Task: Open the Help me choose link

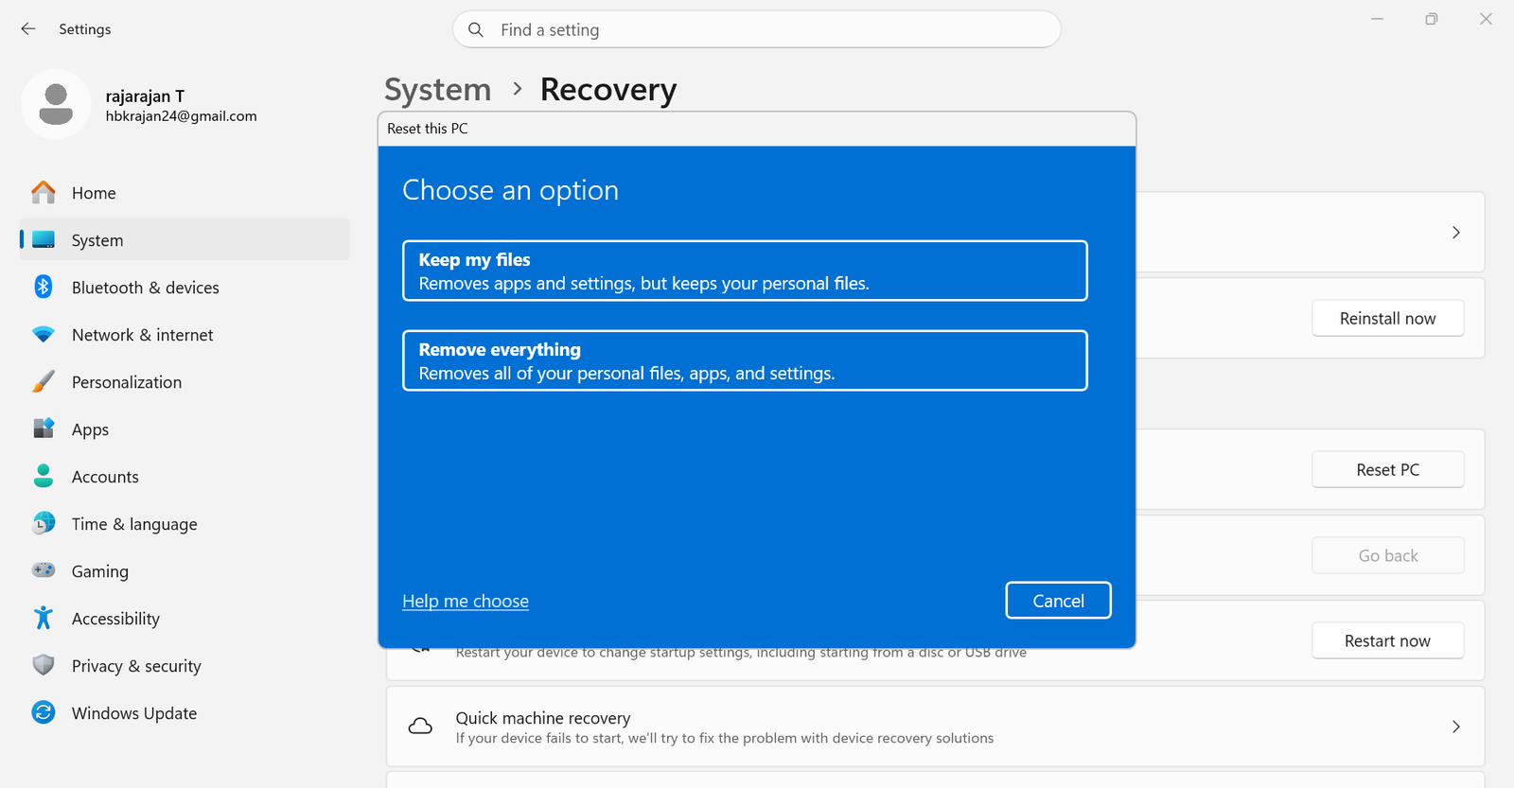Action: [466, 601]
